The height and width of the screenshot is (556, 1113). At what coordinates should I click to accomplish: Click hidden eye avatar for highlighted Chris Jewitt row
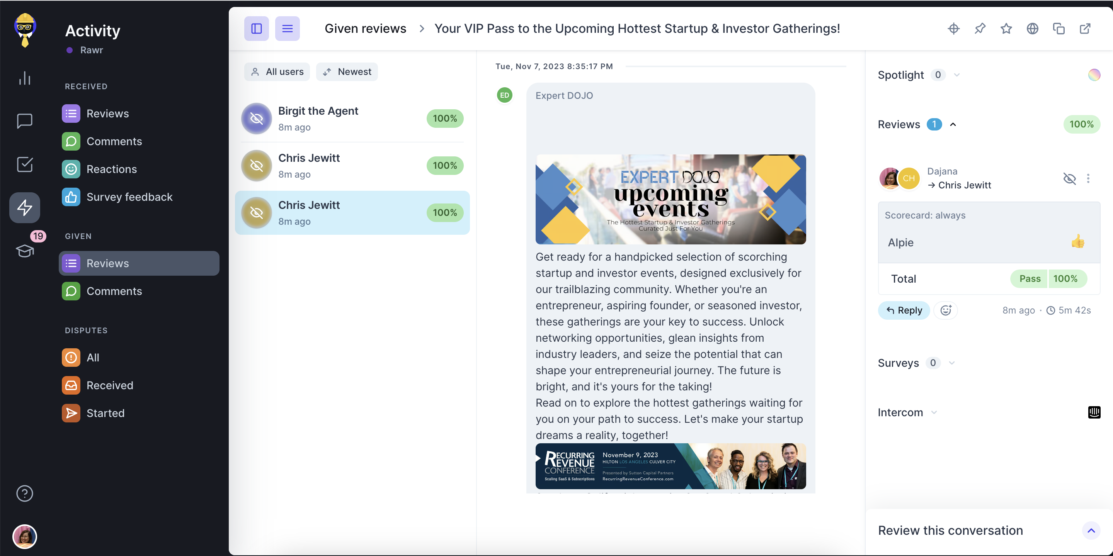pos(257,213)
